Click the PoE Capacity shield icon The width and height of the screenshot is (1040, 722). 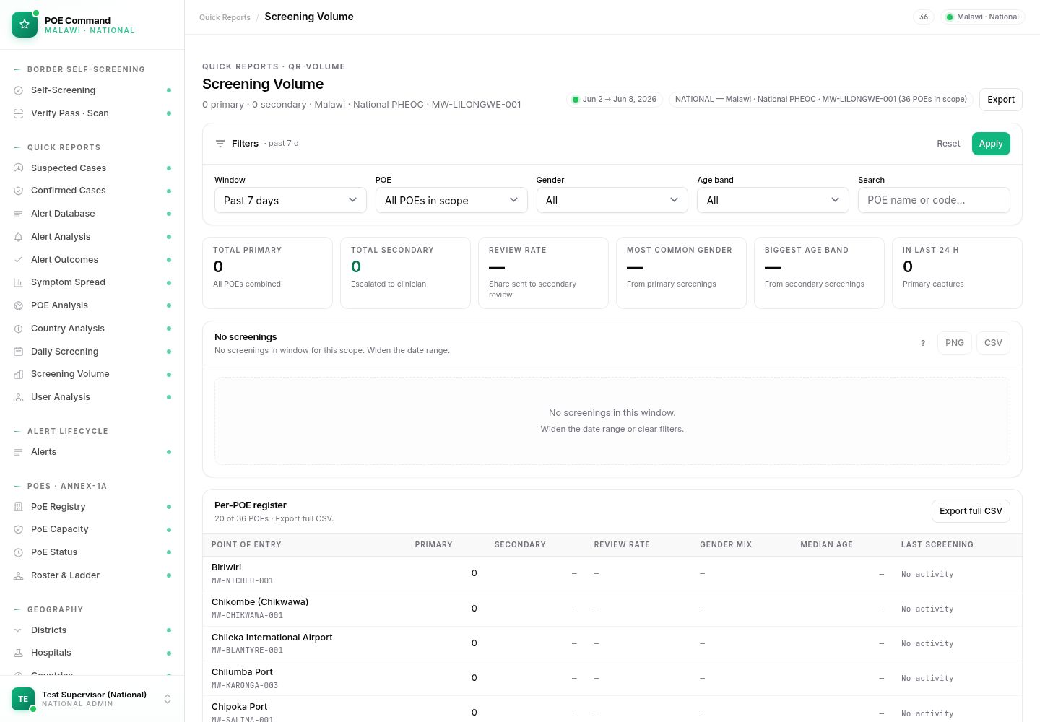(19, 529)
